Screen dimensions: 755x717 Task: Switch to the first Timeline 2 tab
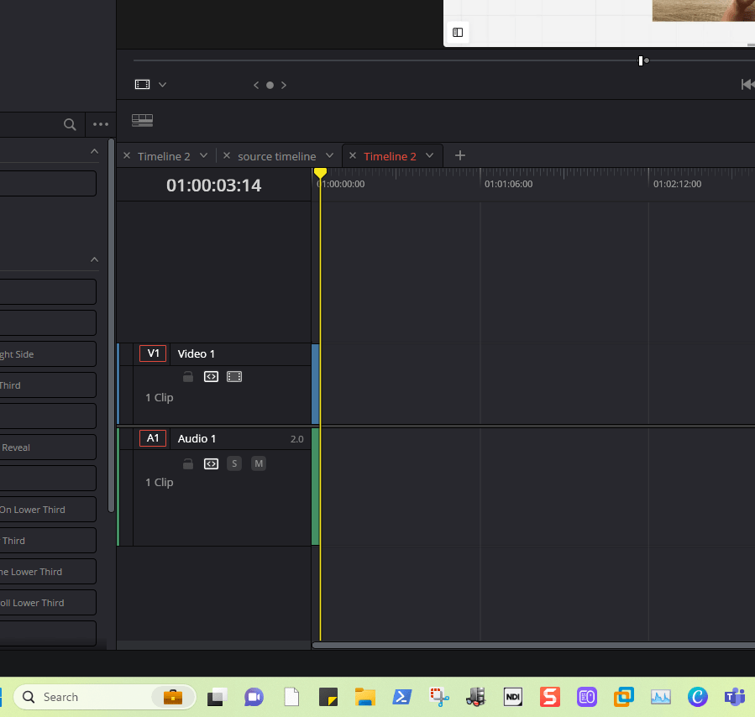click(164, 156)
